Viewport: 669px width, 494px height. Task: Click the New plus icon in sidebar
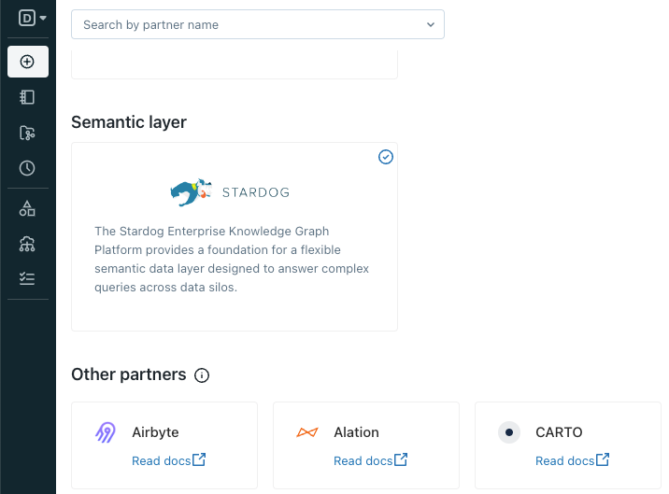[x=27, y=62]
